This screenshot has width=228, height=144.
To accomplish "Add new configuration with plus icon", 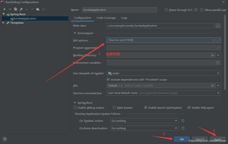I will tap(4, 9).
